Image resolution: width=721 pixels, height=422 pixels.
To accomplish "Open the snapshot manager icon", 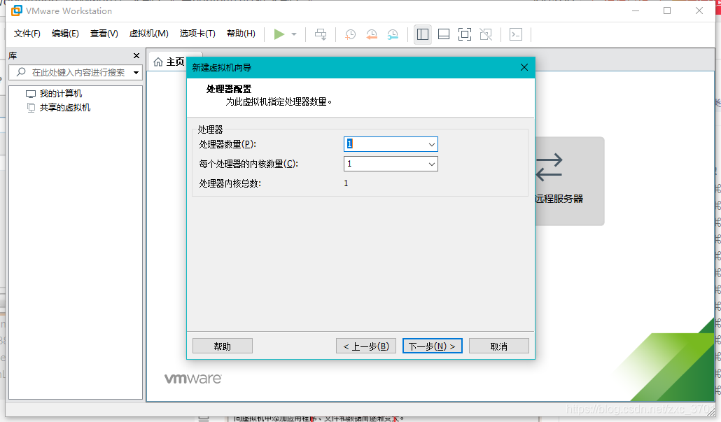I will tap(392, 34).
